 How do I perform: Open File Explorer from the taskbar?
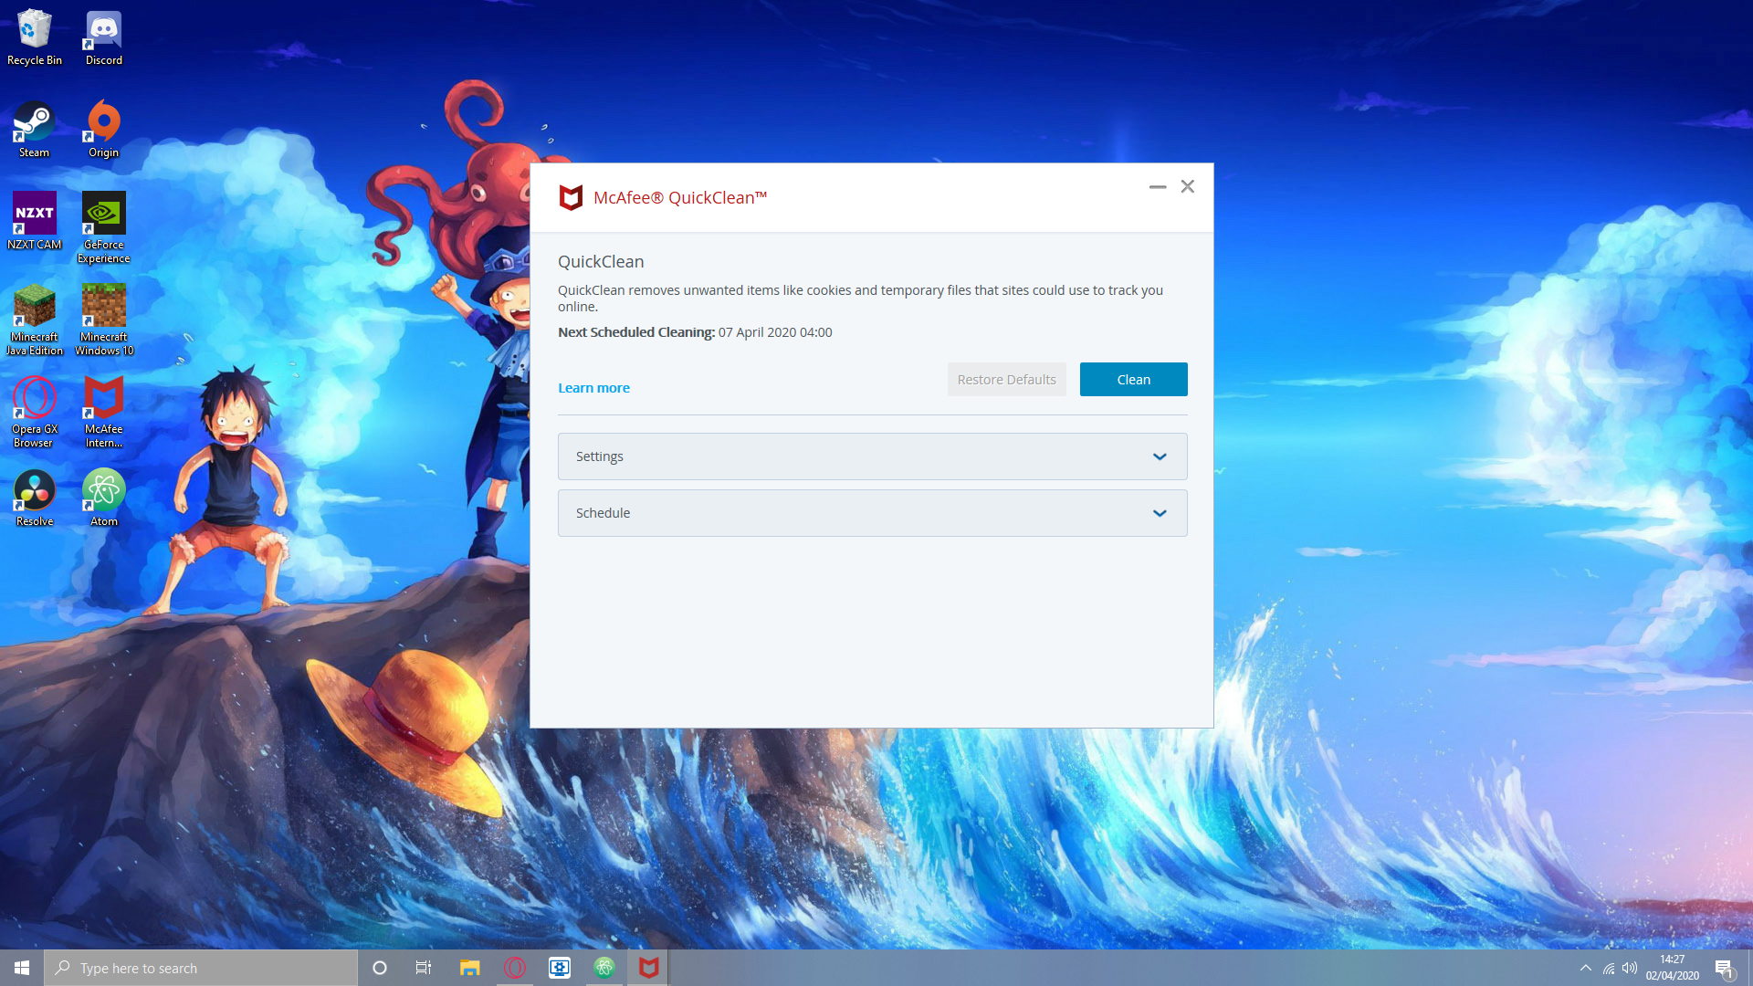point(469,968)
